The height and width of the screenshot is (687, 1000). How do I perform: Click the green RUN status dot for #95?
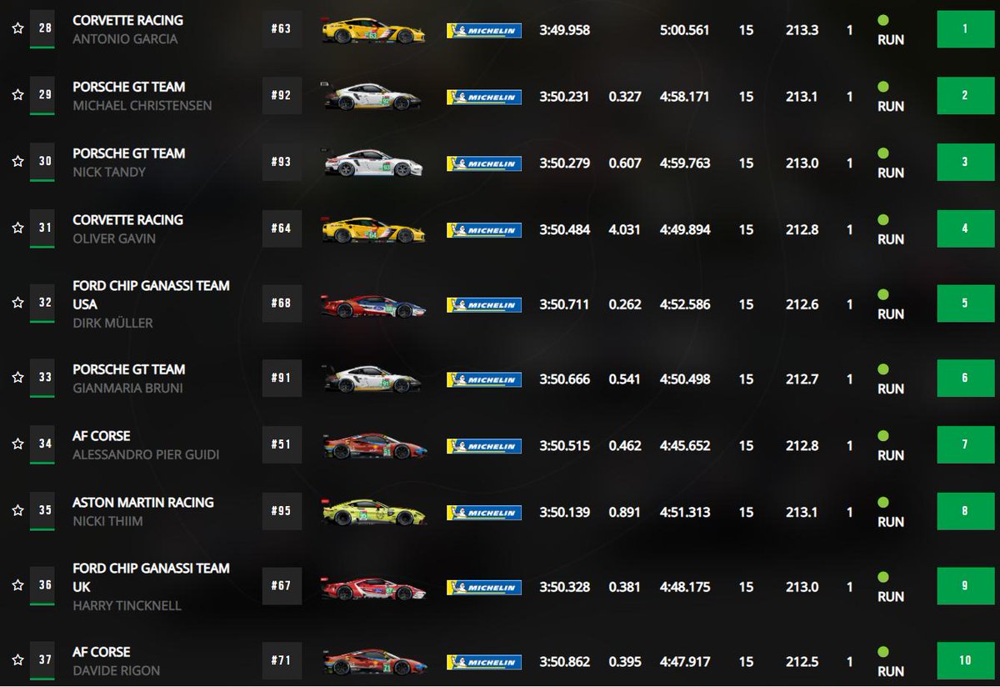883,503
